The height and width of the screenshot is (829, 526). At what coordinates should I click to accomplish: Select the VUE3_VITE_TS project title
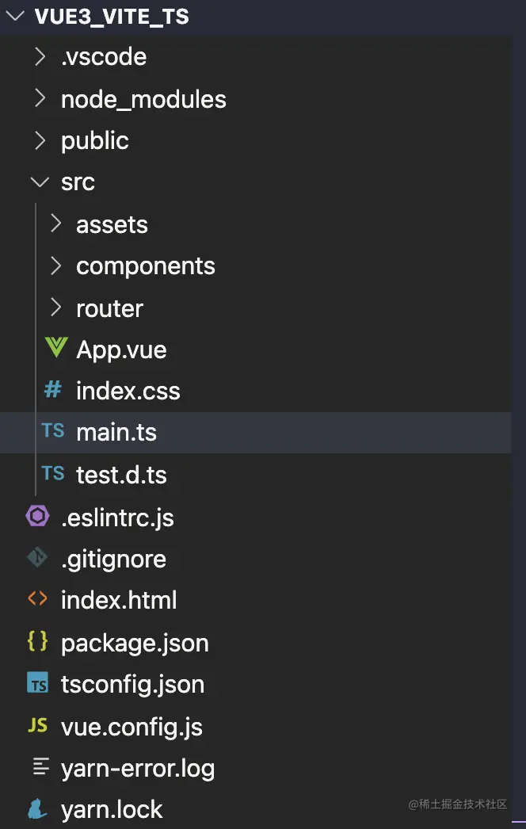[112, 17]
